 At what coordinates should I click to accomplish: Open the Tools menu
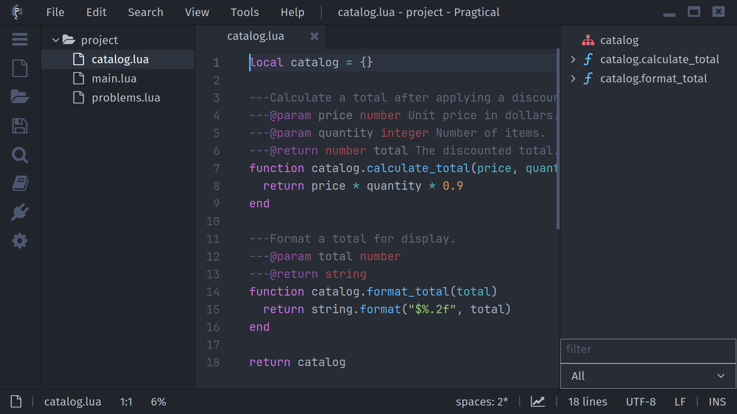245,12
